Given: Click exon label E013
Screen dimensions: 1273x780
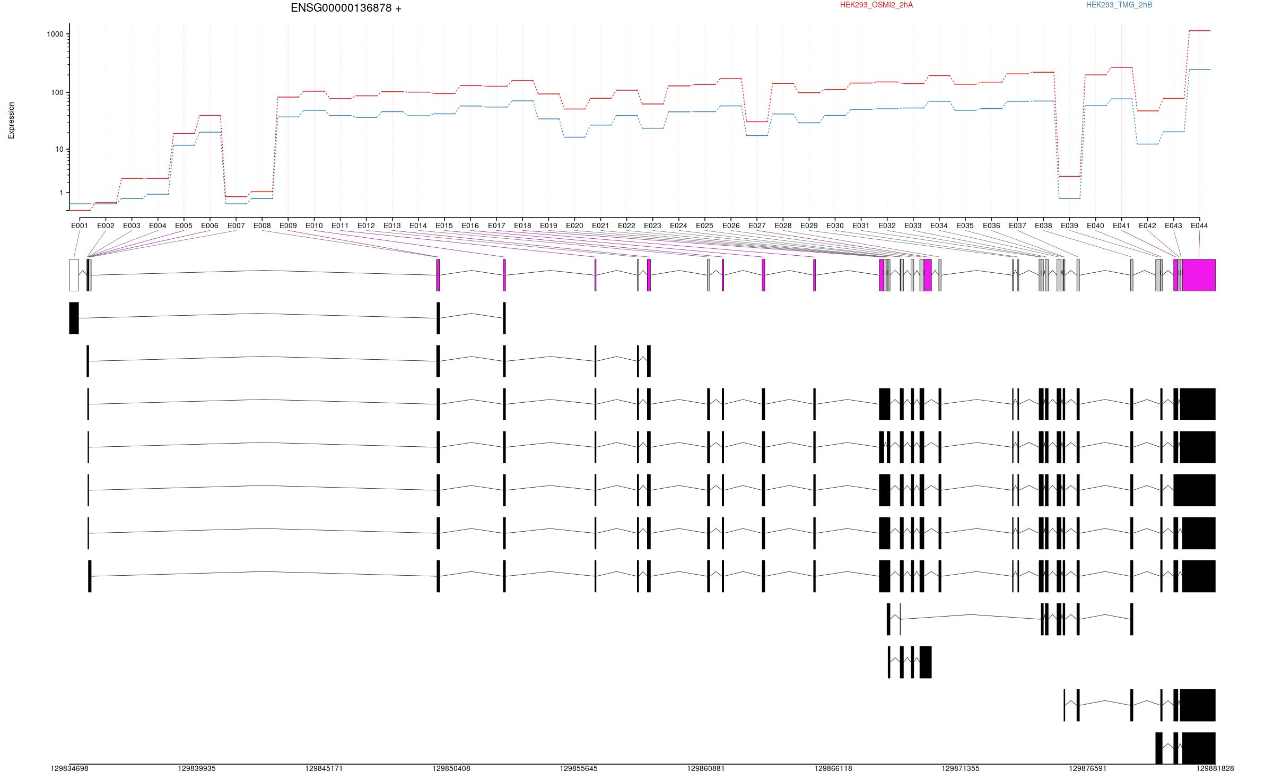Looking at the screenshot, I should [x=392, y=226].
